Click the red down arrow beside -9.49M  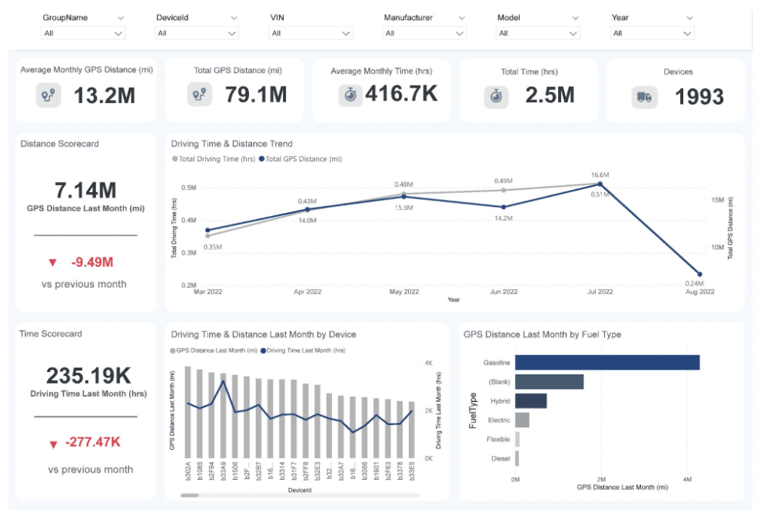click(52, 263)
